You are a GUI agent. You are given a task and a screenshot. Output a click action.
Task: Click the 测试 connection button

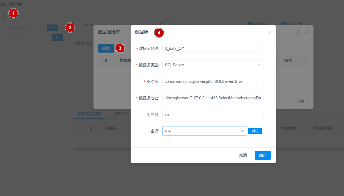tap(255, 131)
